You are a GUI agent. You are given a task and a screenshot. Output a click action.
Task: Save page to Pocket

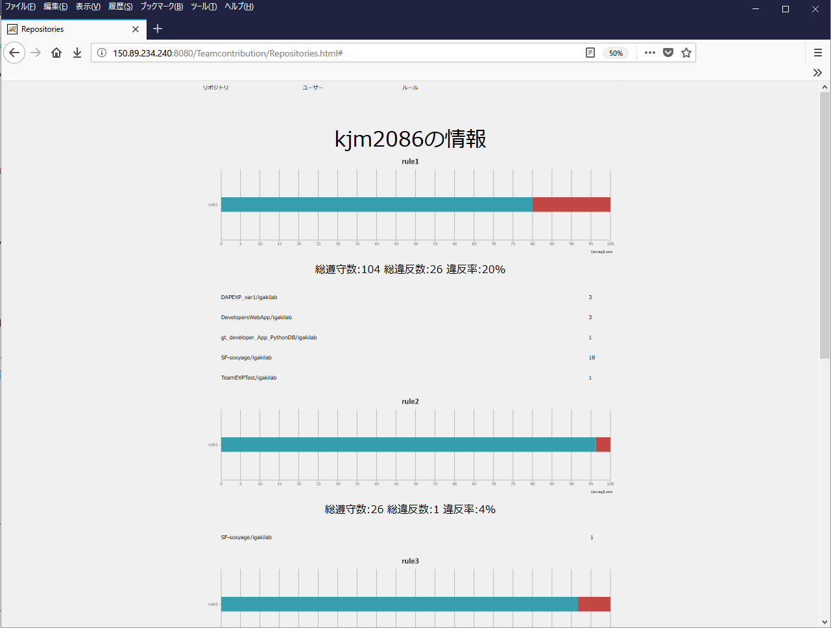click(x=668, y=53)
